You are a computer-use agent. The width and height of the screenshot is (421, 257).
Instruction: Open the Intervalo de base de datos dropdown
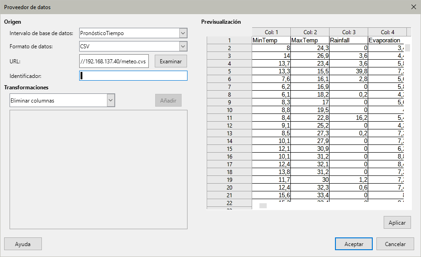point(183,33)
